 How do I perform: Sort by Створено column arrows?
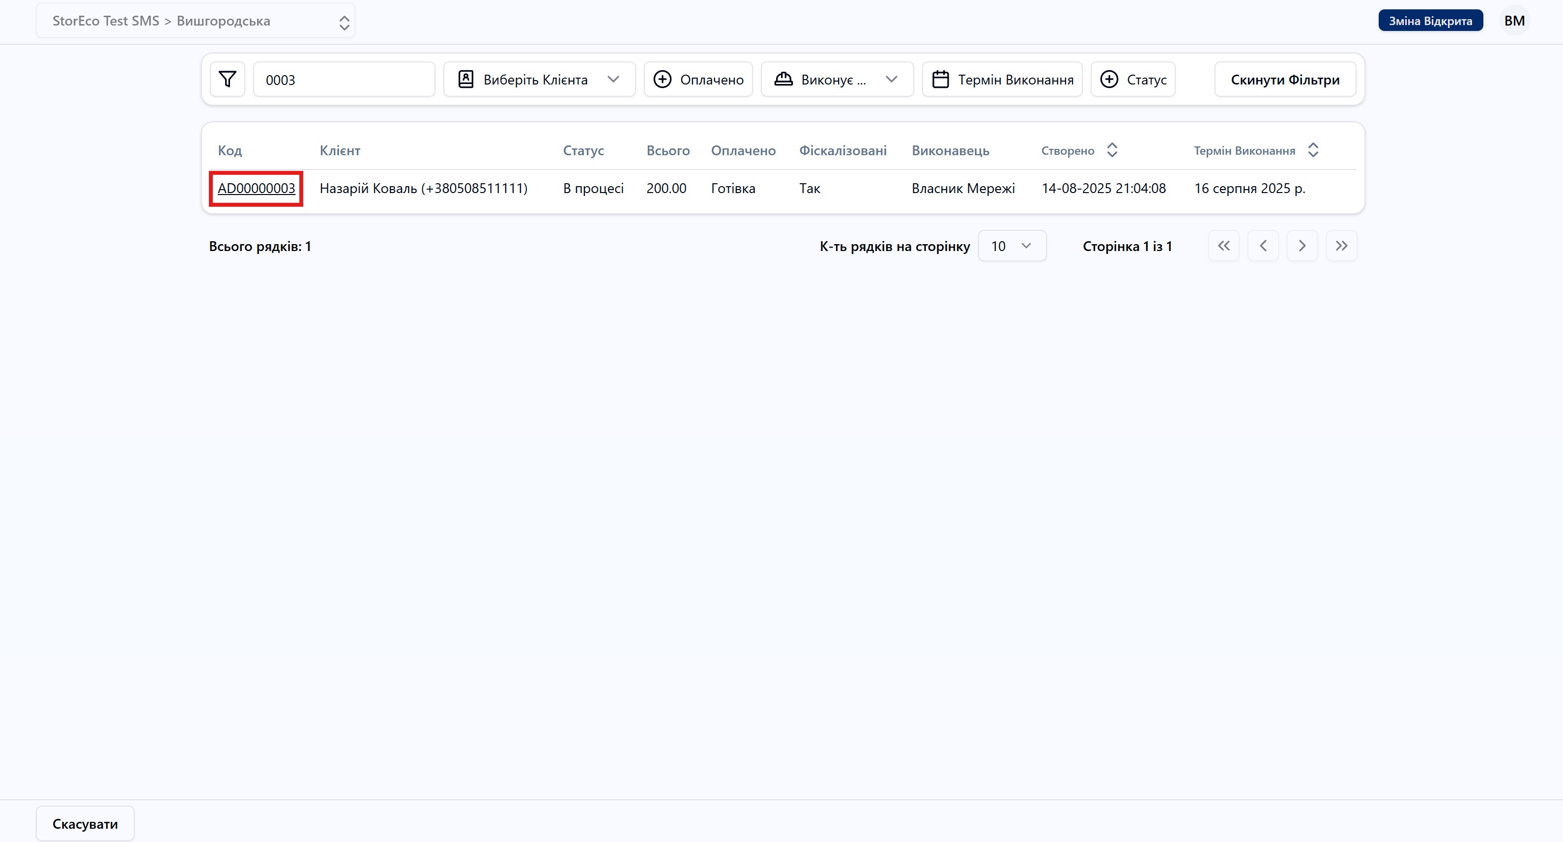point(1112,150)
